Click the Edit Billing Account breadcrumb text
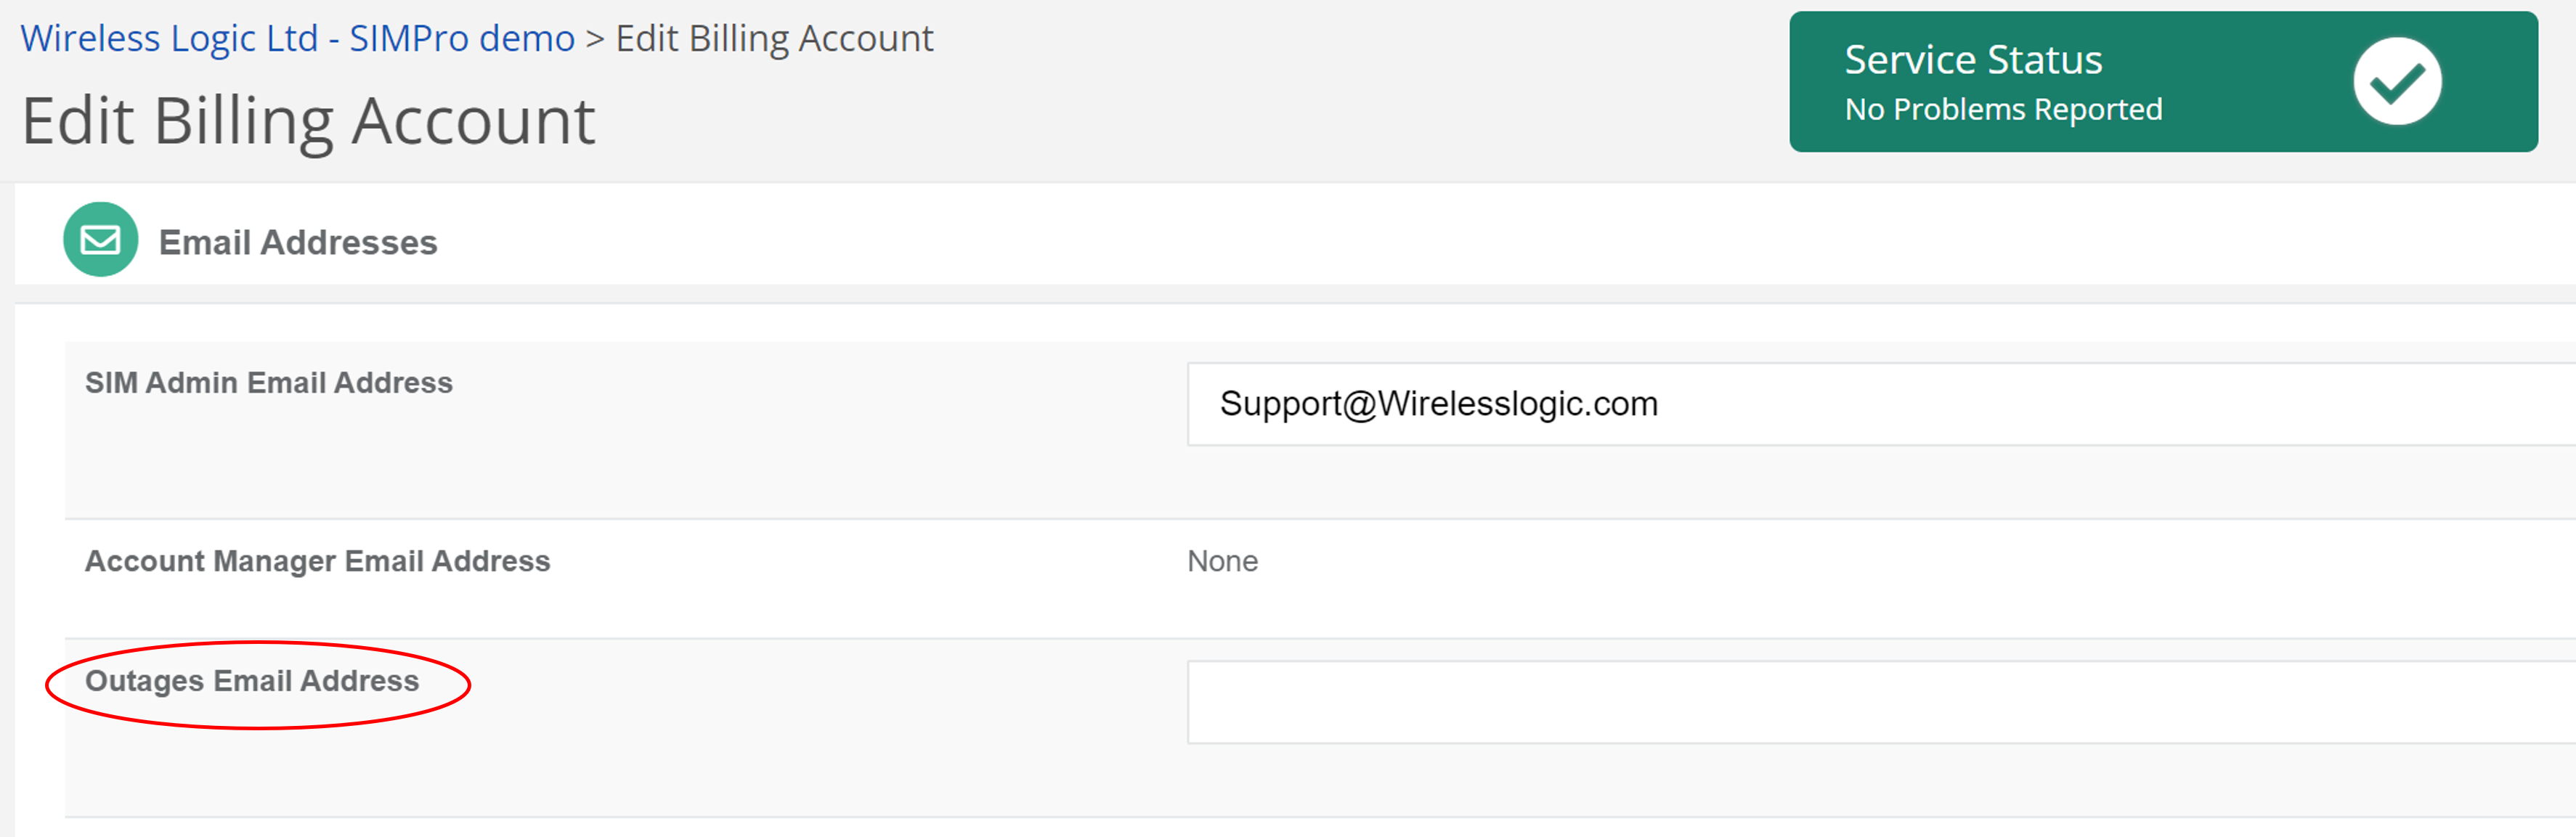This screenshot has width=2576, height=837. click(x=774, y=39)
